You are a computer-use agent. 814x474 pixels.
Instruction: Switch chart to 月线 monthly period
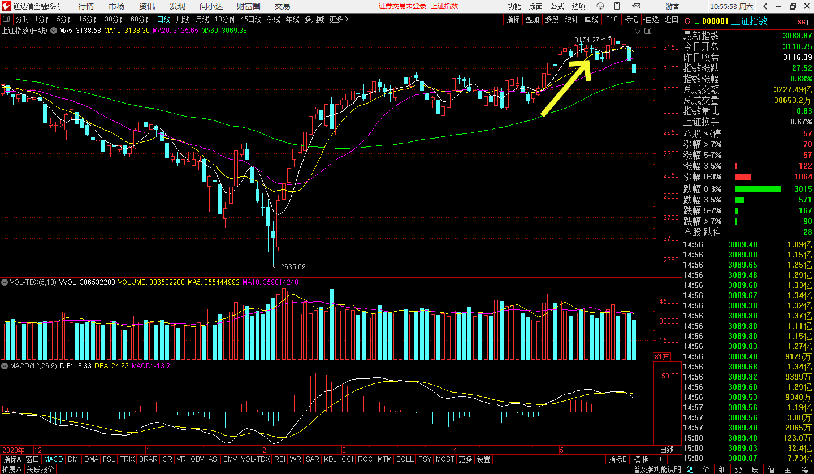202,19
